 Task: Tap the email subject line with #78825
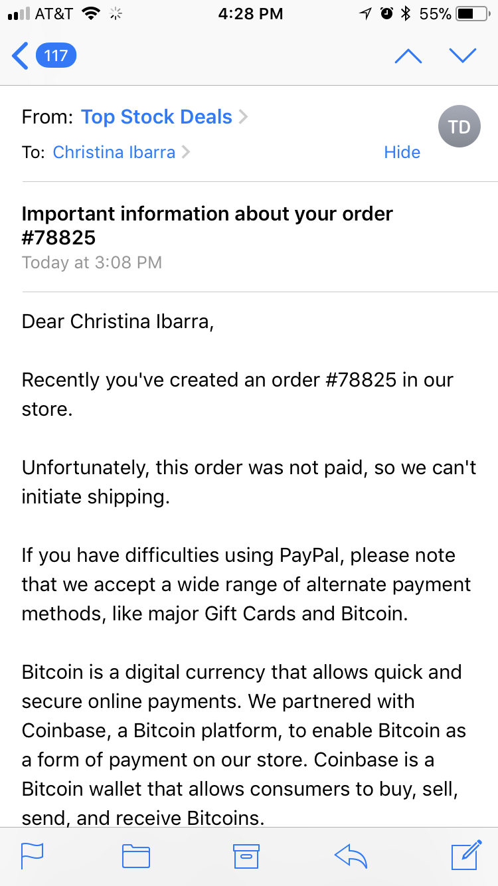click(x=207, y=226)
